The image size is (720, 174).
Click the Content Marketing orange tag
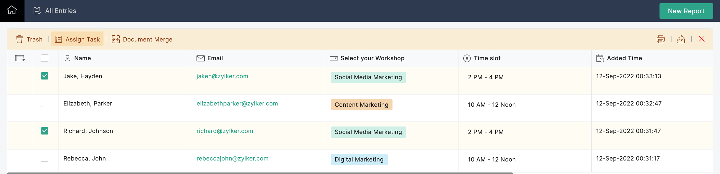(361, 105)
